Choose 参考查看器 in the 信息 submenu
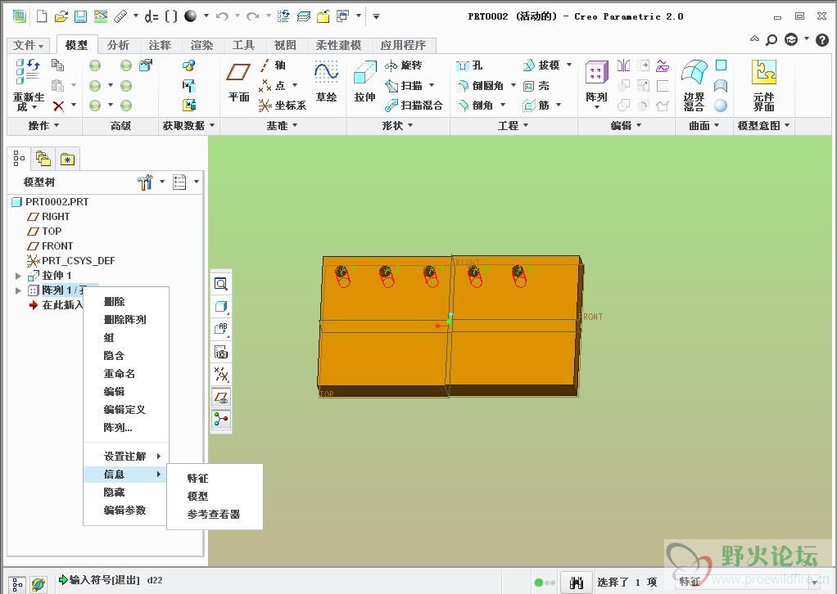The height and width of the screenshot is (594, 837). tap(214, 515)
